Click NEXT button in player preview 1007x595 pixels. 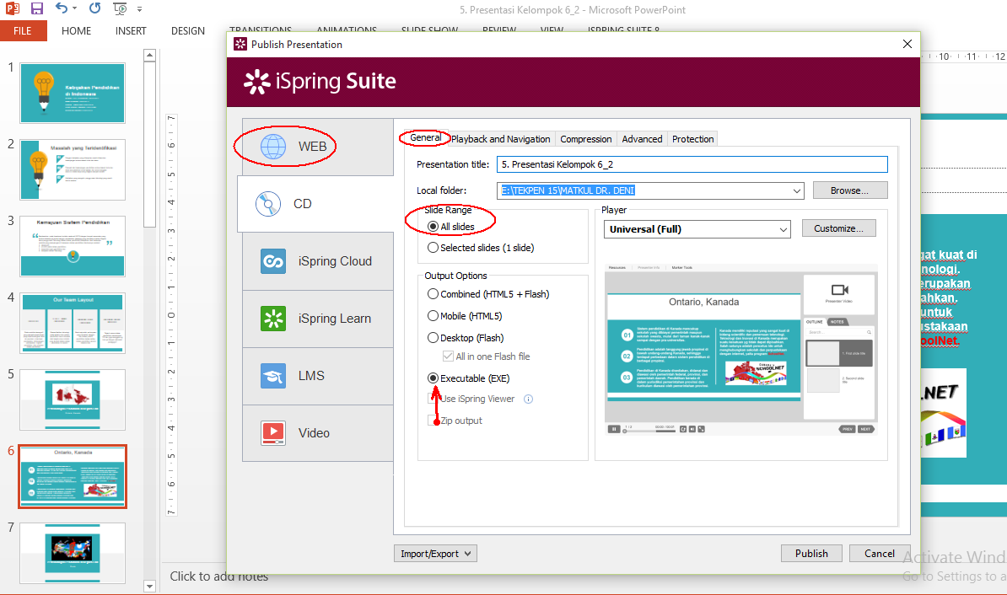coord(865,429)
